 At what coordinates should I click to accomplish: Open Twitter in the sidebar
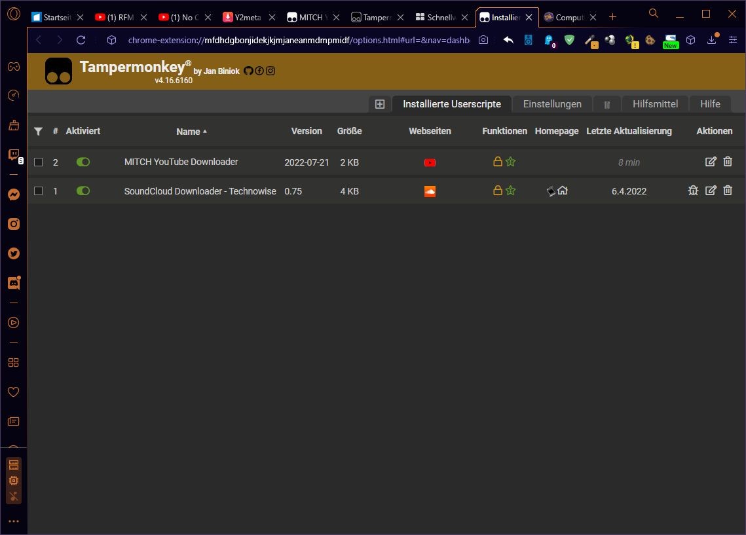pos(14,253)
